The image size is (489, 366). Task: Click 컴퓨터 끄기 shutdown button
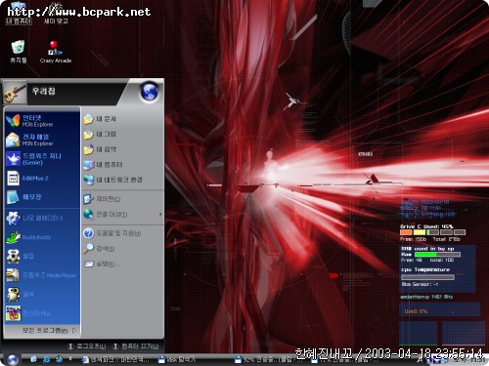pos(136,346)
